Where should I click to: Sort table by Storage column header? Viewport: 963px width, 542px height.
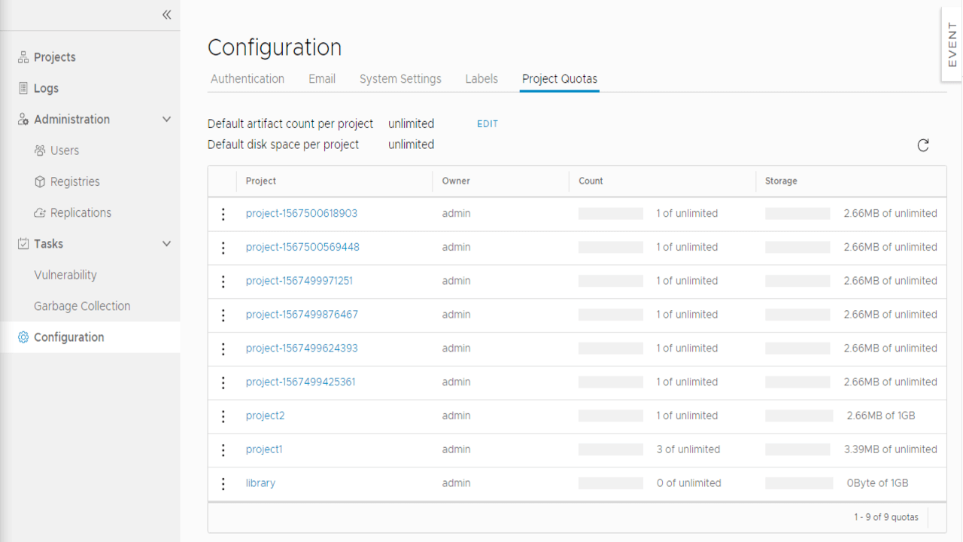pyautogui.click(x=781, y=181)
